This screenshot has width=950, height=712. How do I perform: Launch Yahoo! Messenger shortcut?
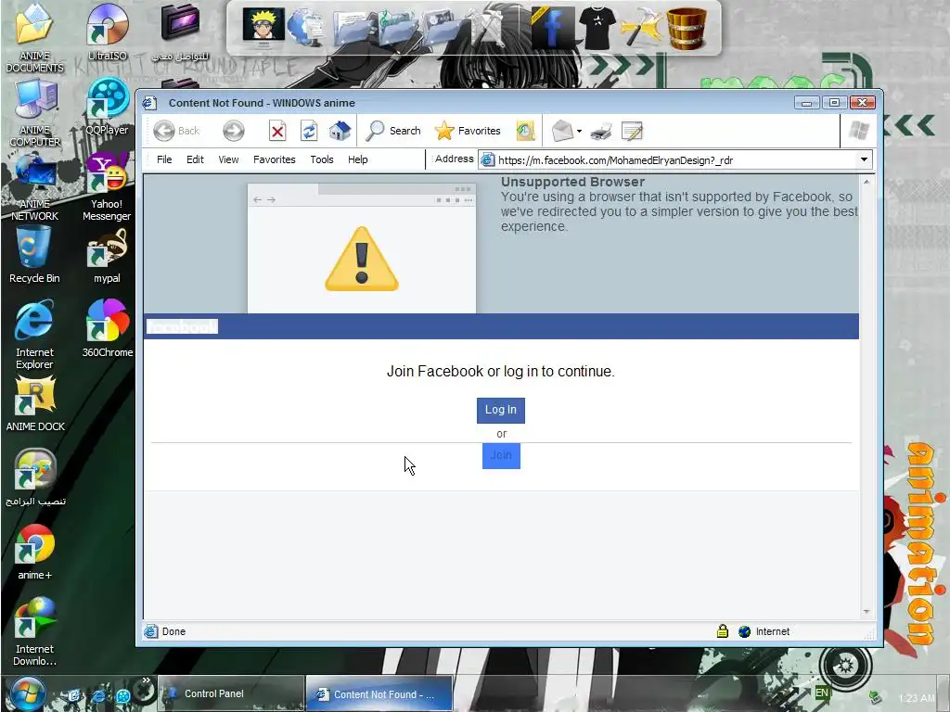[x=108, y=187]
